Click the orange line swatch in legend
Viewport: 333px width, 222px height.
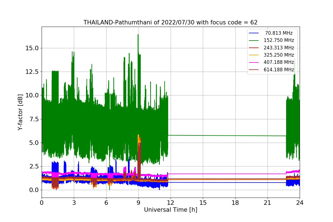pos(254,55)
